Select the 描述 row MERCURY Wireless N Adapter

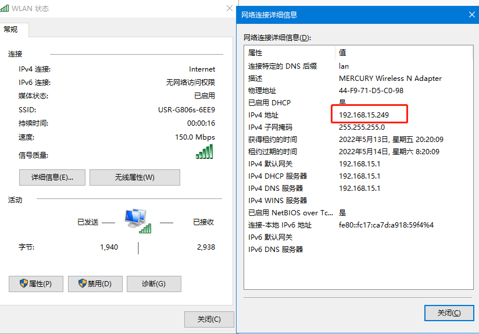pyautogui.click(x=389, y=79)
